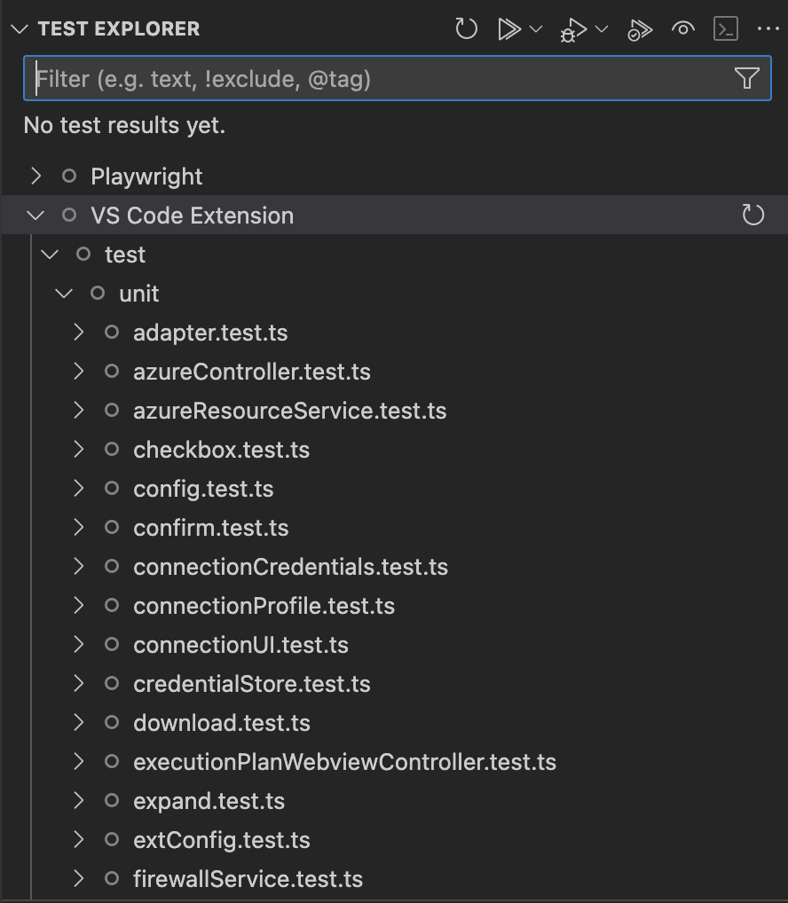Collapse the VS Code Extension node
The height and width of the screenshot is (903, 788).
(36, 216)
